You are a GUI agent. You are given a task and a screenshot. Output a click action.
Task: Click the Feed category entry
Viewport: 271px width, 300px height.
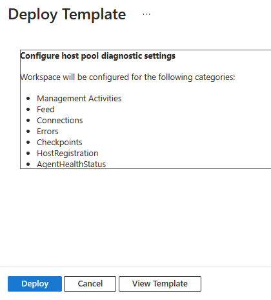46,110
